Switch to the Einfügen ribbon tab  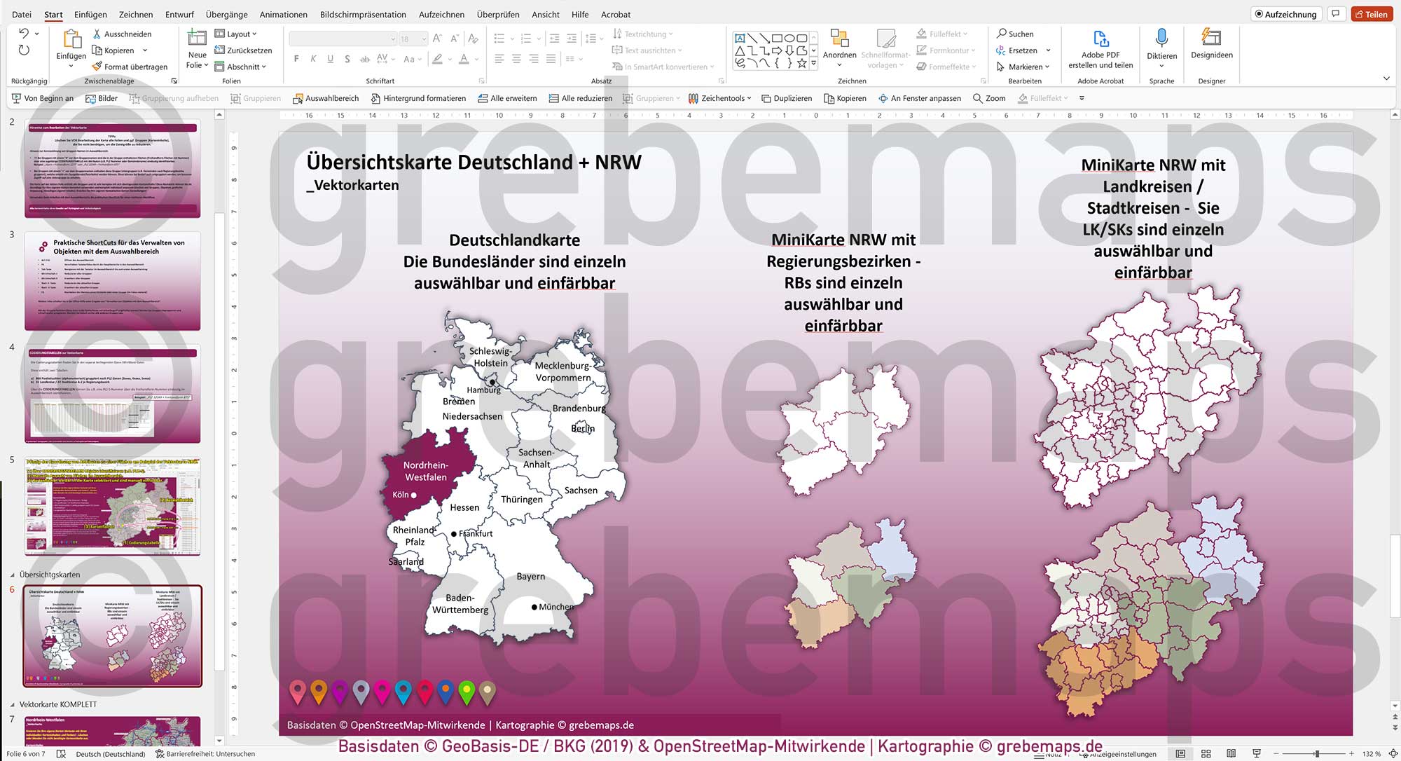point(90,14)
